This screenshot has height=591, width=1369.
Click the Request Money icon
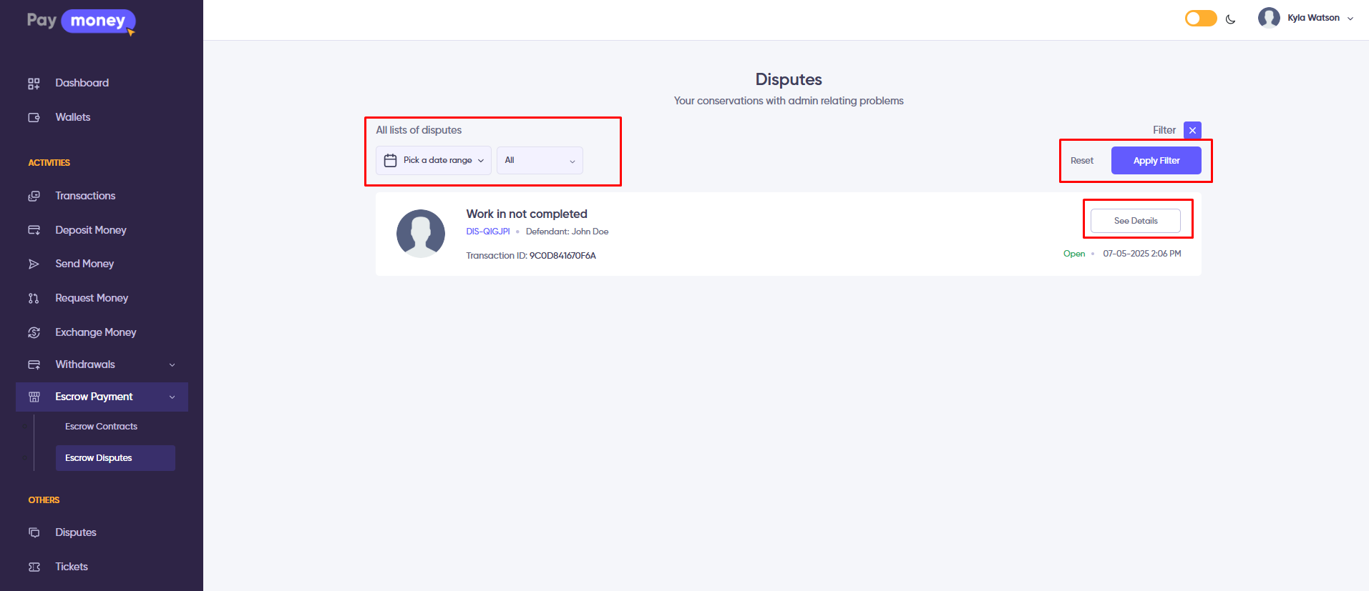point(34,299)
